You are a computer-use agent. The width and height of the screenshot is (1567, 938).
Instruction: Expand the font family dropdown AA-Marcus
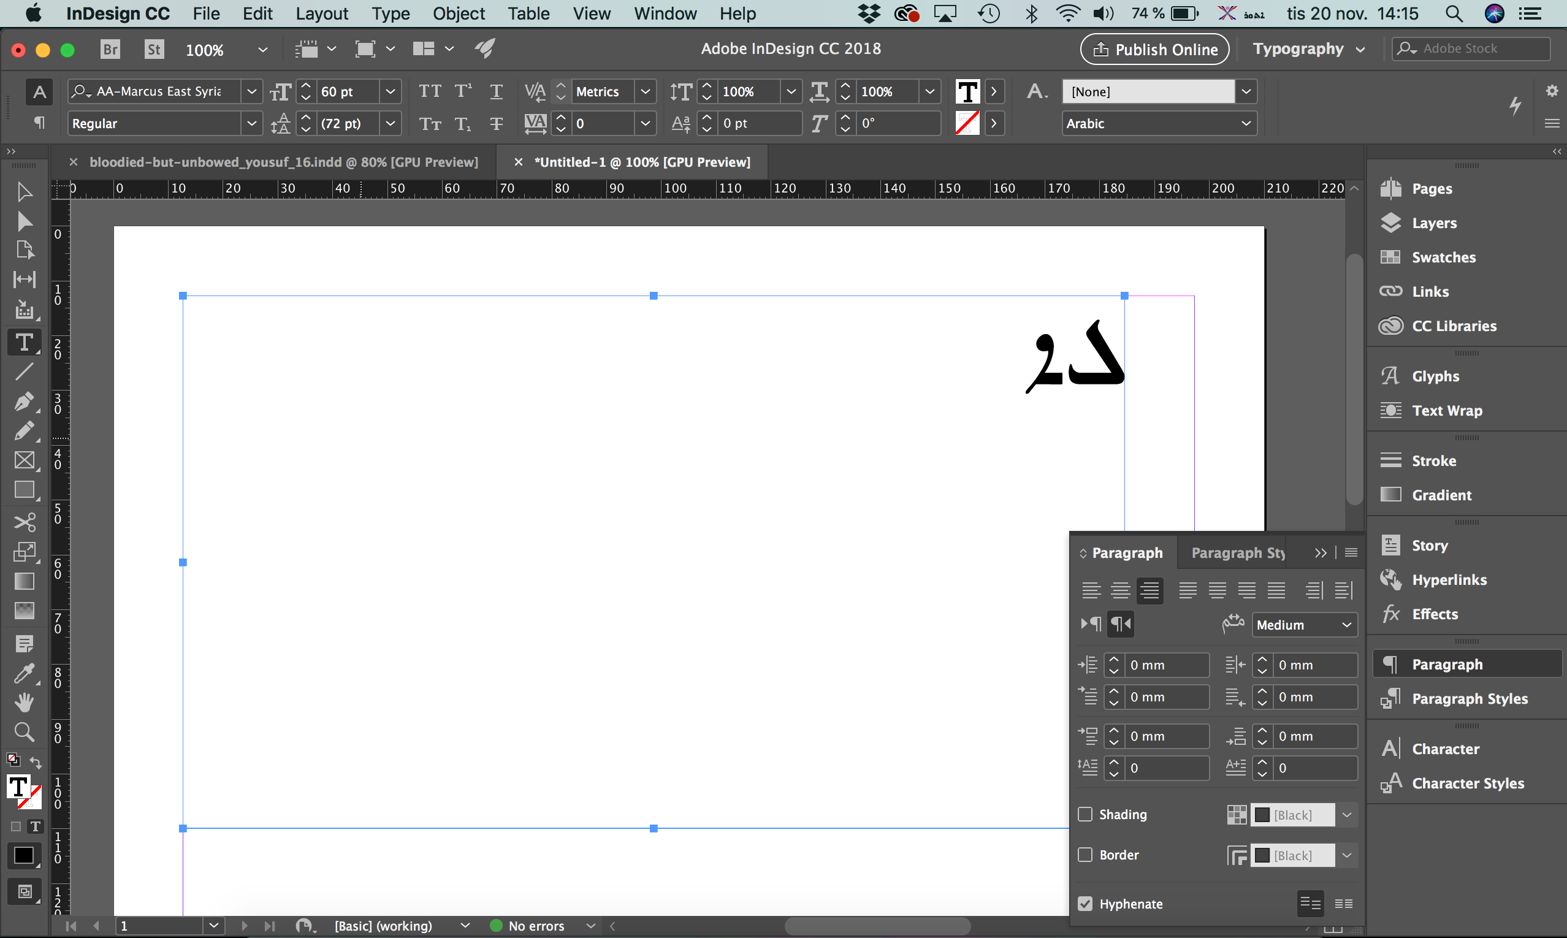click(x=248, y=91)
